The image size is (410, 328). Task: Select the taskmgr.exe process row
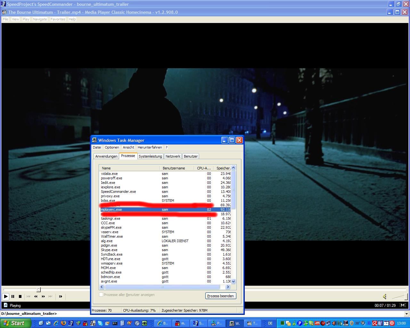pos(165,218)
